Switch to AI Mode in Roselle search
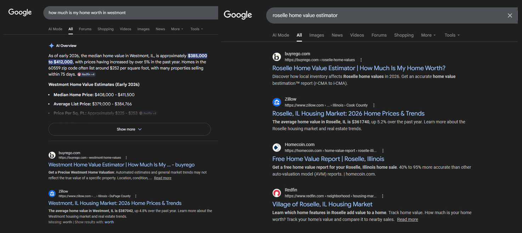This screenshot has height=233, width=522. [281, 35]
